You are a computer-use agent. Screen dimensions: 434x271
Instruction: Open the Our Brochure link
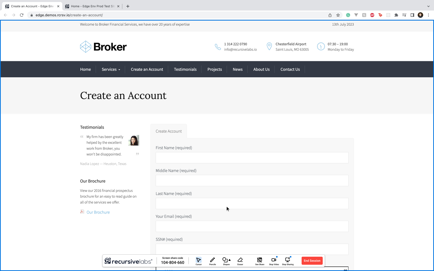point(98,212)
